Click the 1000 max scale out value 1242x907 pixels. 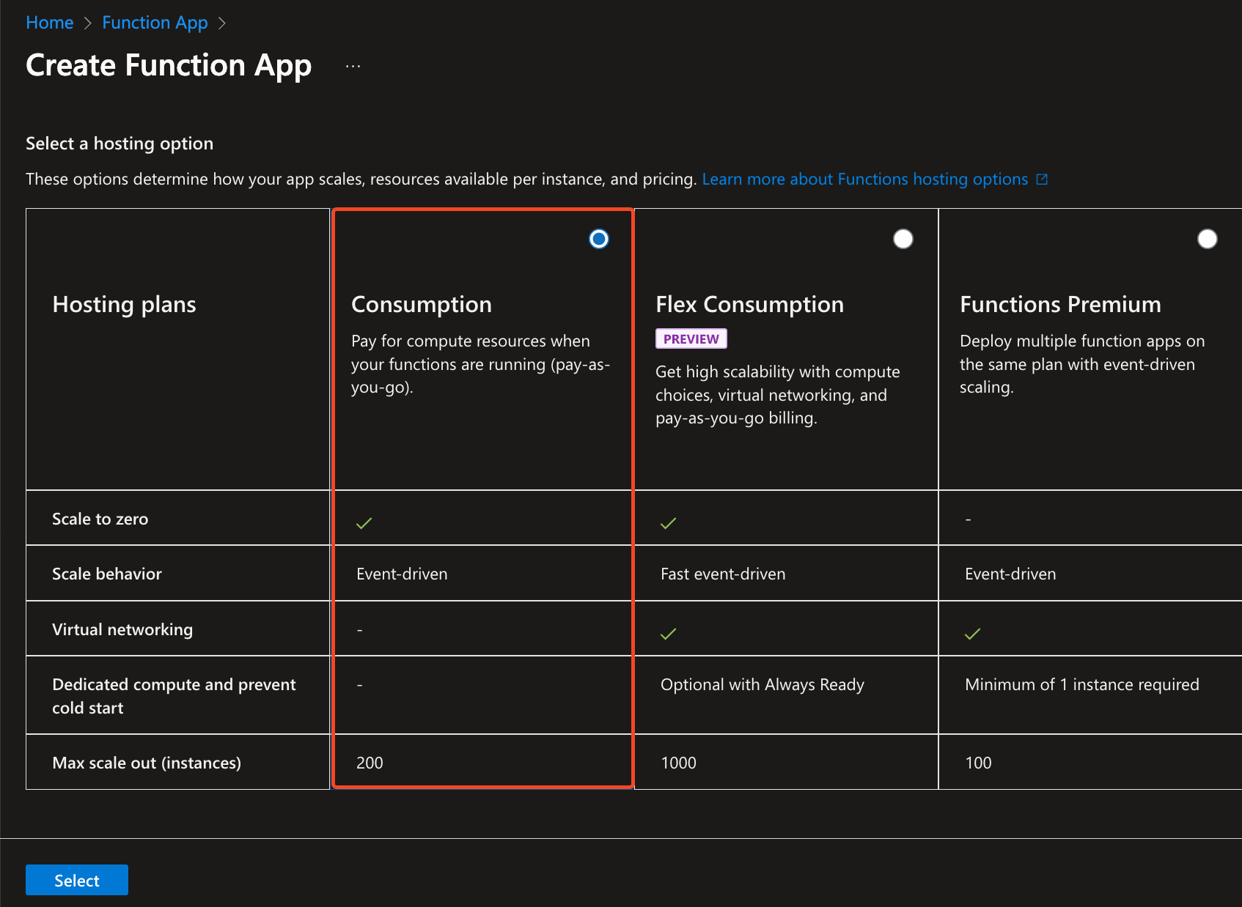pyautogui.click(x=679, y=763)
